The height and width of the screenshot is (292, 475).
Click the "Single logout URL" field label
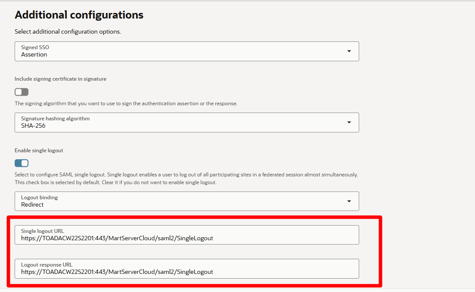click(42, 231)
